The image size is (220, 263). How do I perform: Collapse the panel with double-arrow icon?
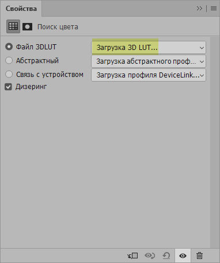coord(199,9)
